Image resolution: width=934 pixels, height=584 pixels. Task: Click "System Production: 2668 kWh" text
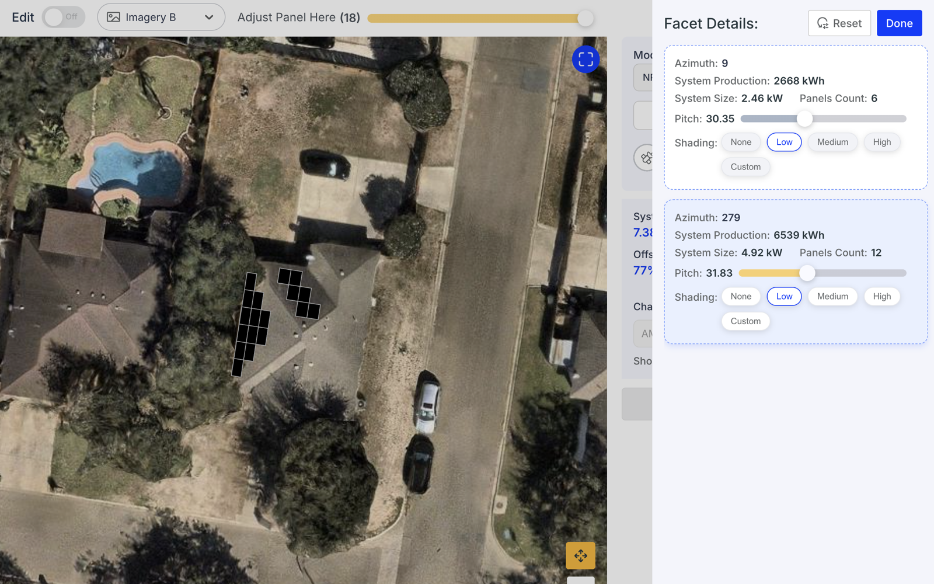[x=750, y=81]
